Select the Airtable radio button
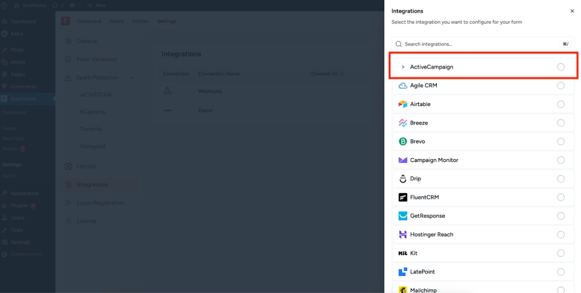Image resolution: width=581 pixels, height=293 pixels. click(561, 104)
